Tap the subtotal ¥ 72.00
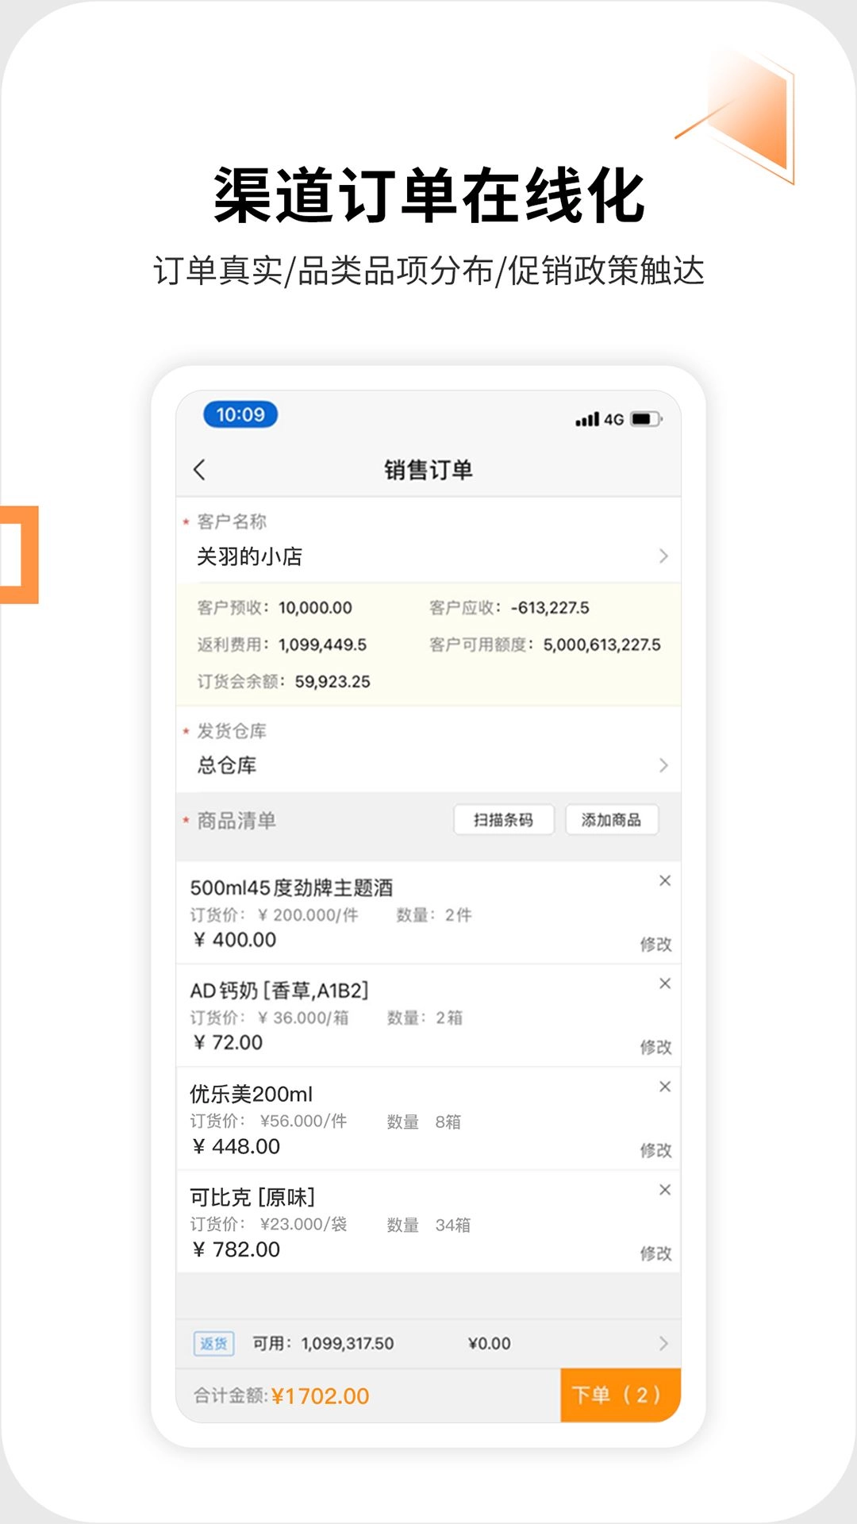This screenshot has width=857, height=1524. (x=228, y=1043)
